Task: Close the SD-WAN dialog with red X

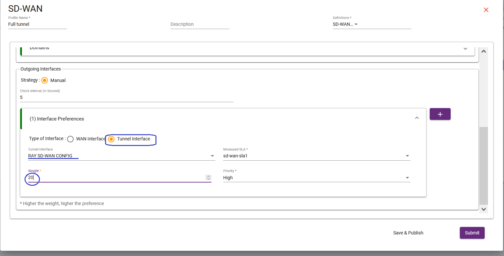Action: pos(486,10)
